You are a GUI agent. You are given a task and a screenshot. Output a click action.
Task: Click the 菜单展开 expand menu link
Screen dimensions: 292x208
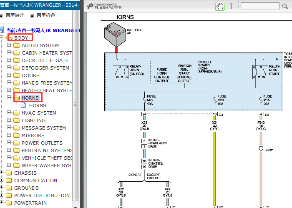pyautogui.click(x=15, y=15)
